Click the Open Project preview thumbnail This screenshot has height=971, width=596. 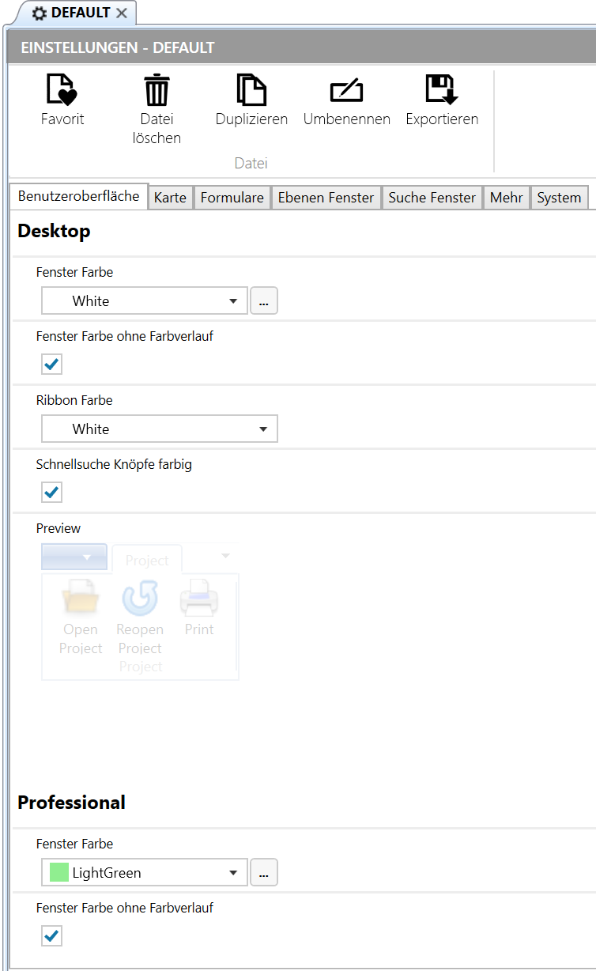81,618
